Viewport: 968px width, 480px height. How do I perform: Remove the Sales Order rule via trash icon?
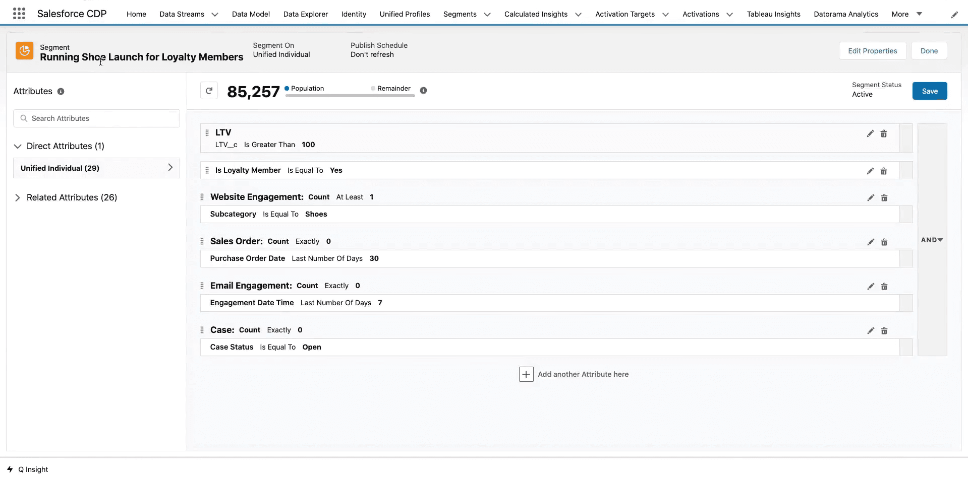(x=884, y=242)
